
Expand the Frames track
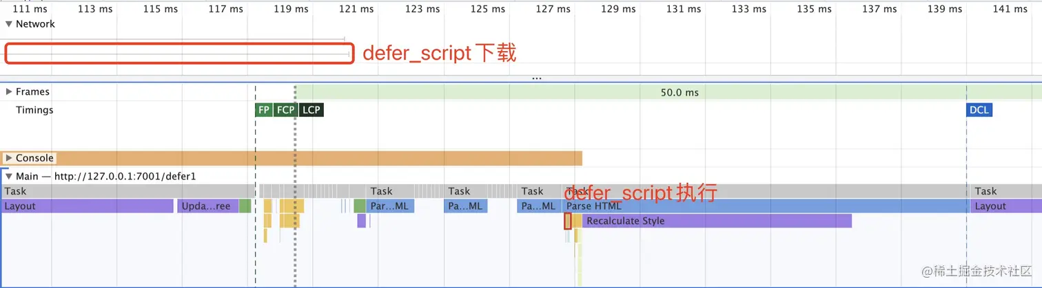coord(9,91)
